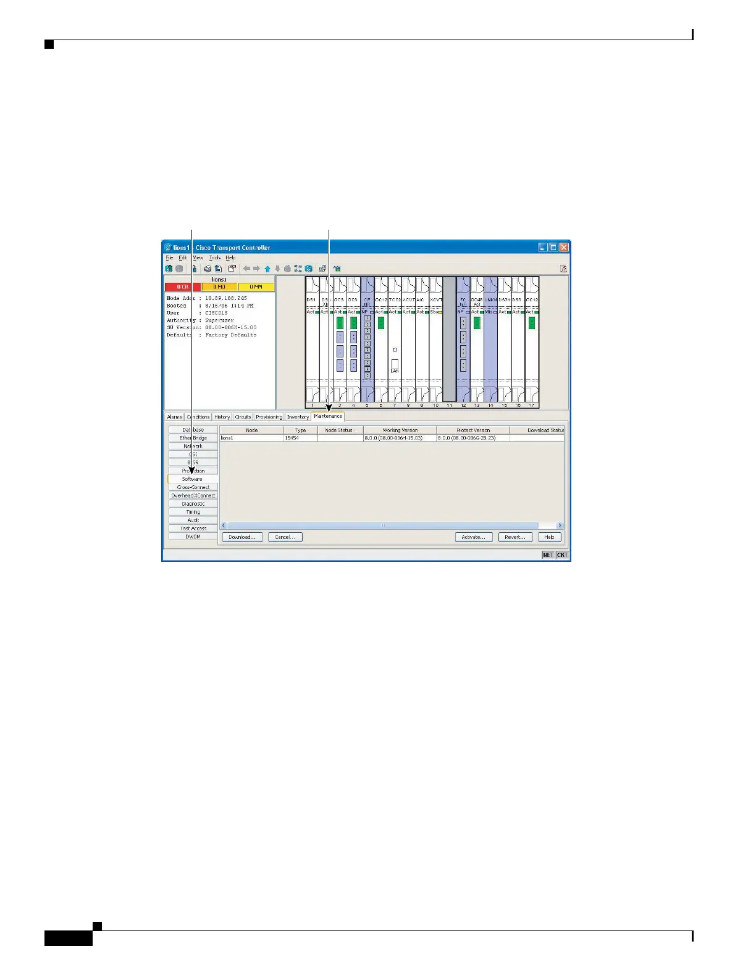Click the gray down arrow toolbar icon
Image resolution: width=756 pixels, height=978 pixels.
[277, 269]
